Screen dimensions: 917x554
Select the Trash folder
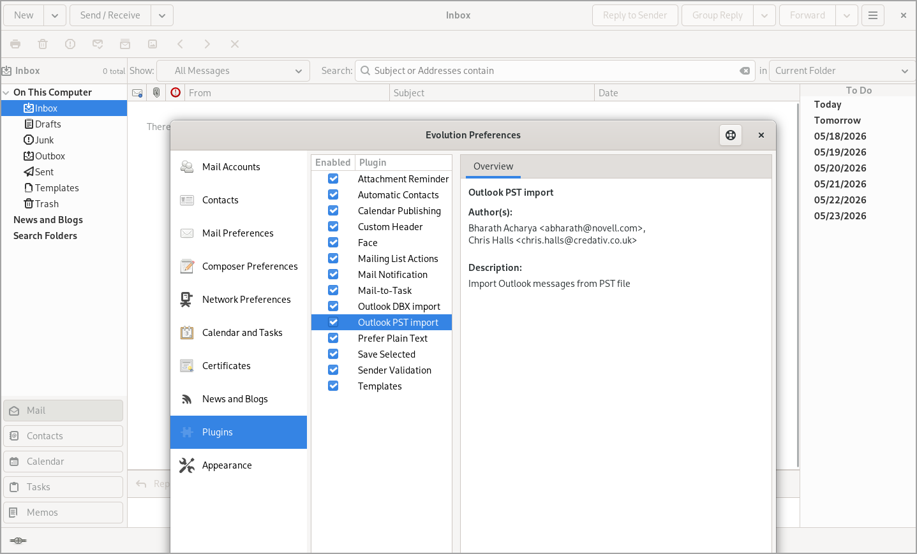click(x=64, y=204)
